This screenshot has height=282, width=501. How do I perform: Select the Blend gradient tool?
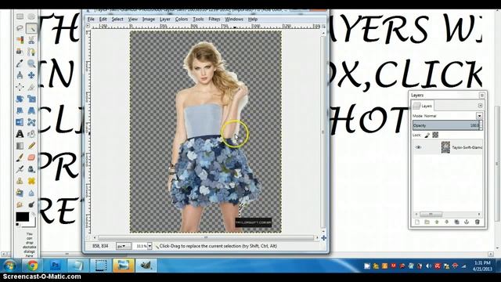click(x=20, y=146)
